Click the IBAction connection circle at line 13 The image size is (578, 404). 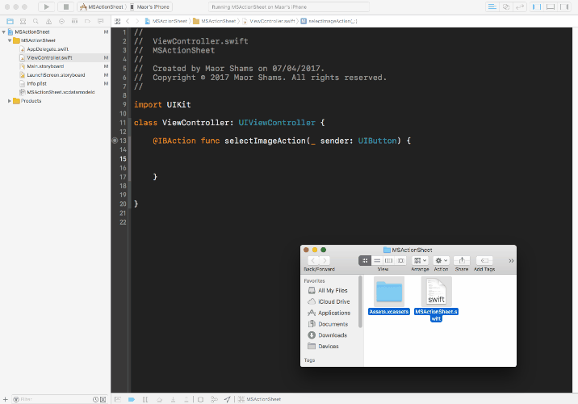click(x=115, y=141)
